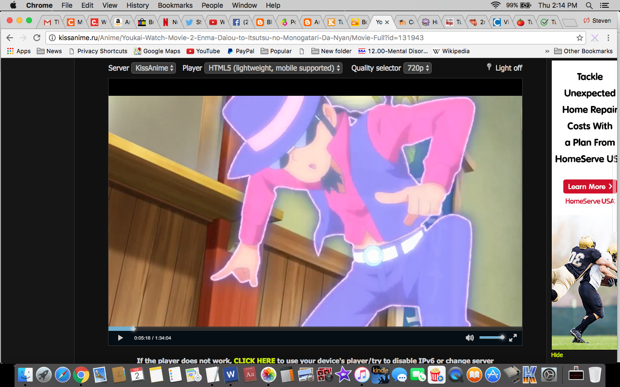The width and height of the screenshot is (620, 387).
Task: Go forward to the next page
Action: 23,38
